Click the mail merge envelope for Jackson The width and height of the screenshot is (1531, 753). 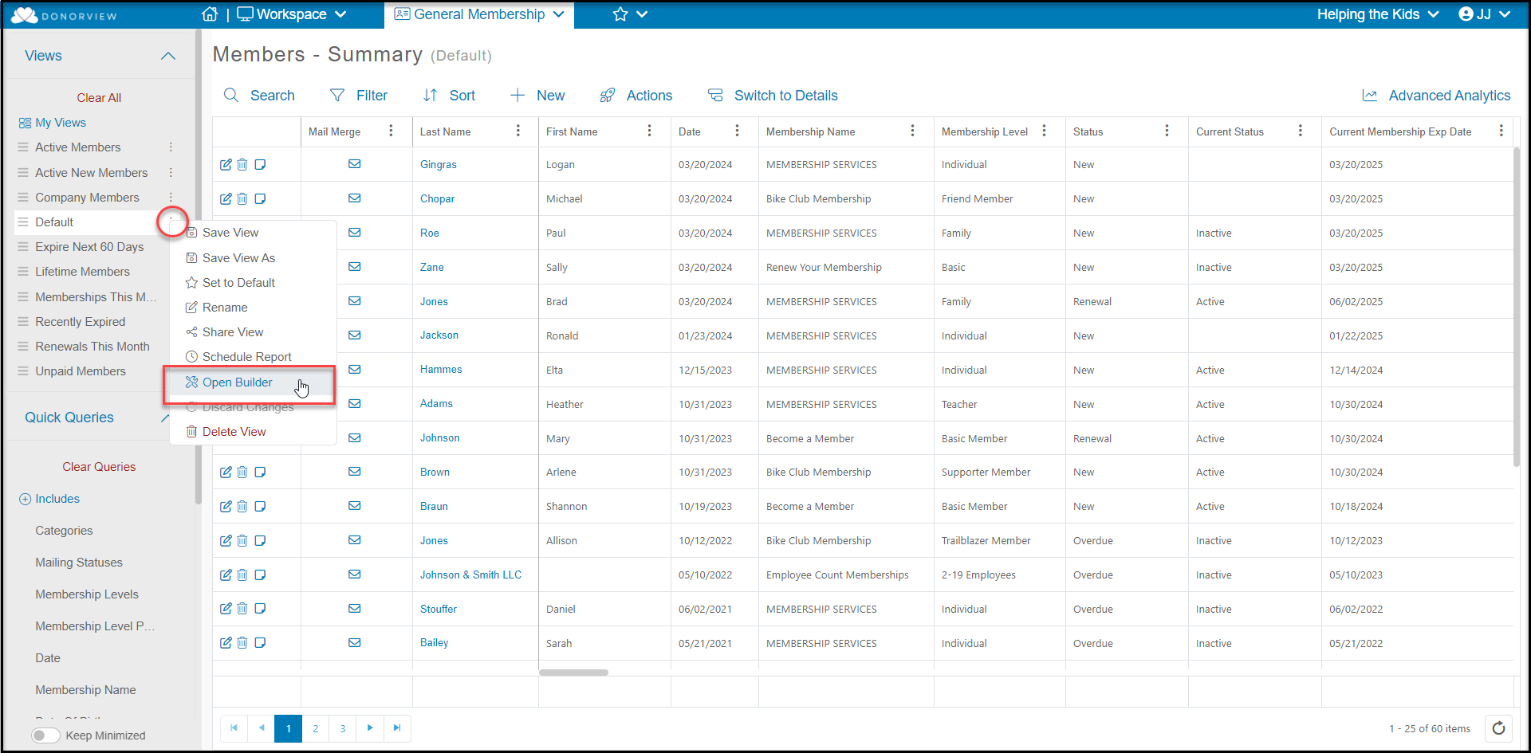pos(355,335)
